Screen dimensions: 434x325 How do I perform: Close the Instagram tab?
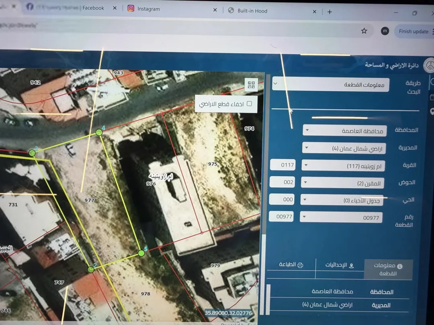tap(215, 10)
